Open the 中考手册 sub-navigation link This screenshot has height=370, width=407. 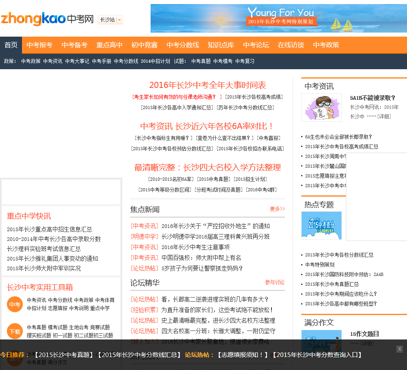coord(101,61)
